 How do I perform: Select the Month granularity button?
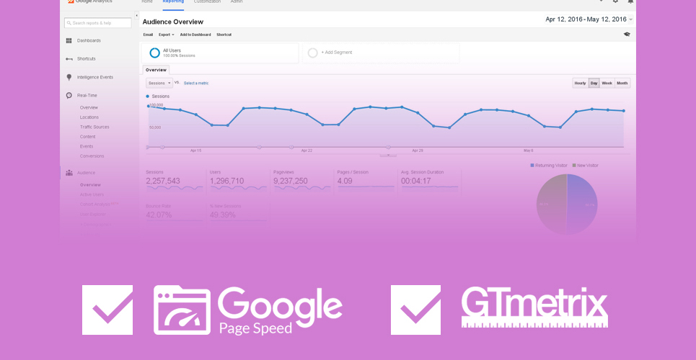pyautogui.click(x=622, y=84)
